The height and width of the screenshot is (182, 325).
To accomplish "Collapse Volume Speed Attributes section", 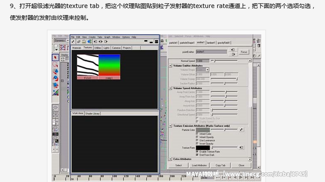I will point(170,88).
